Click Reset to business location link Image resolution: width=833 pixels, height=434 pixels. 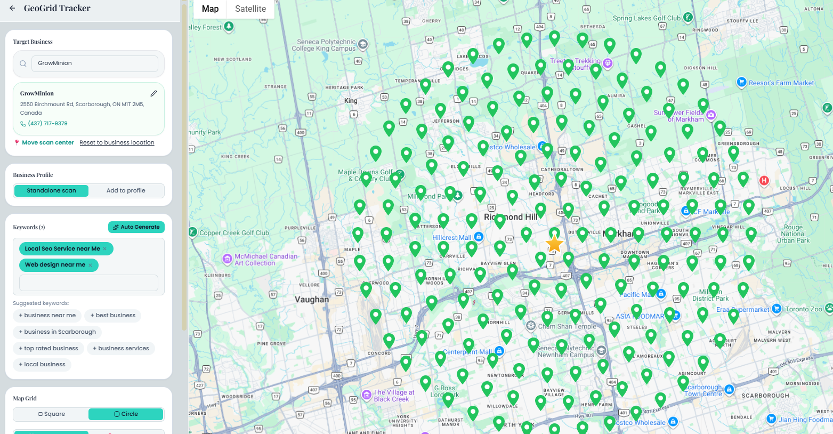point(117,142)
